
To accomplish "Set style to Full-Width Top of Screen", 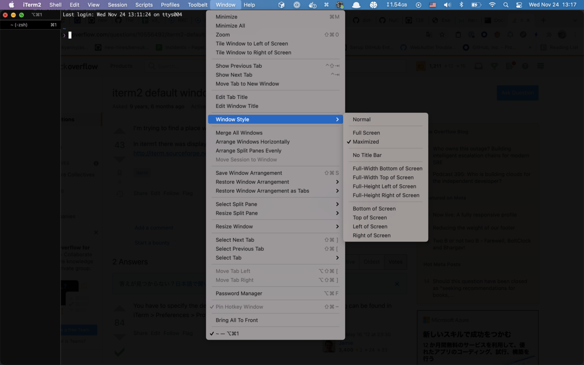I will pyautogui.click(x=385, y=178).
